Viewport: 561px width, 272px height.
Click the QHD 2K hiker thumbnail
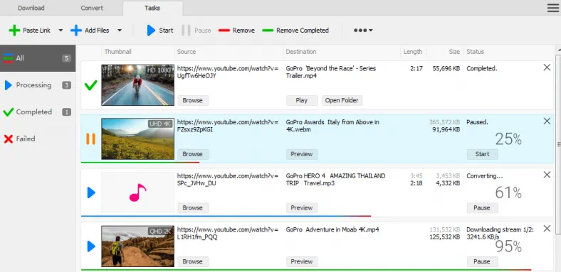pyautogui.click(x=137, y=246)
